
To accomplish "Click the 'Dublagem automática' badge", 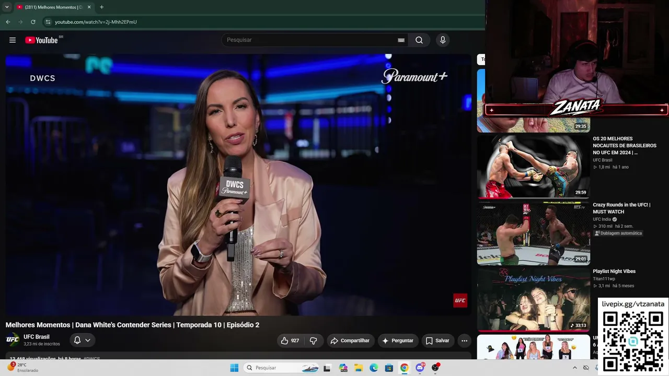I will pos(618,233).
